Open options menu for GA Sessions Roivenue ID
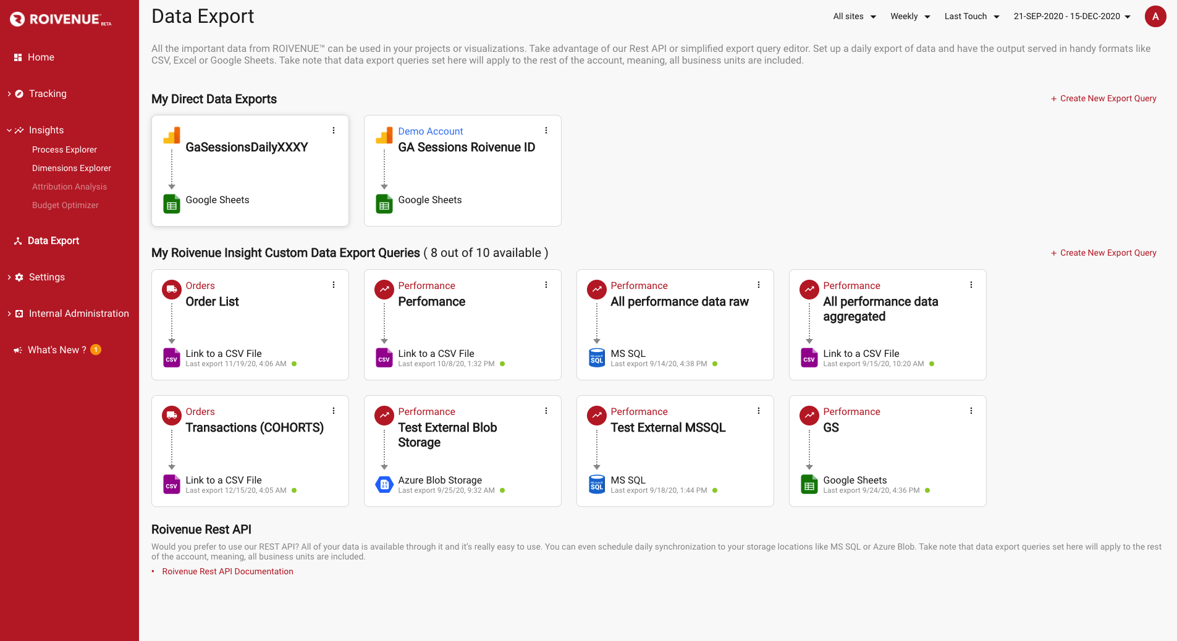 (546, 130)
